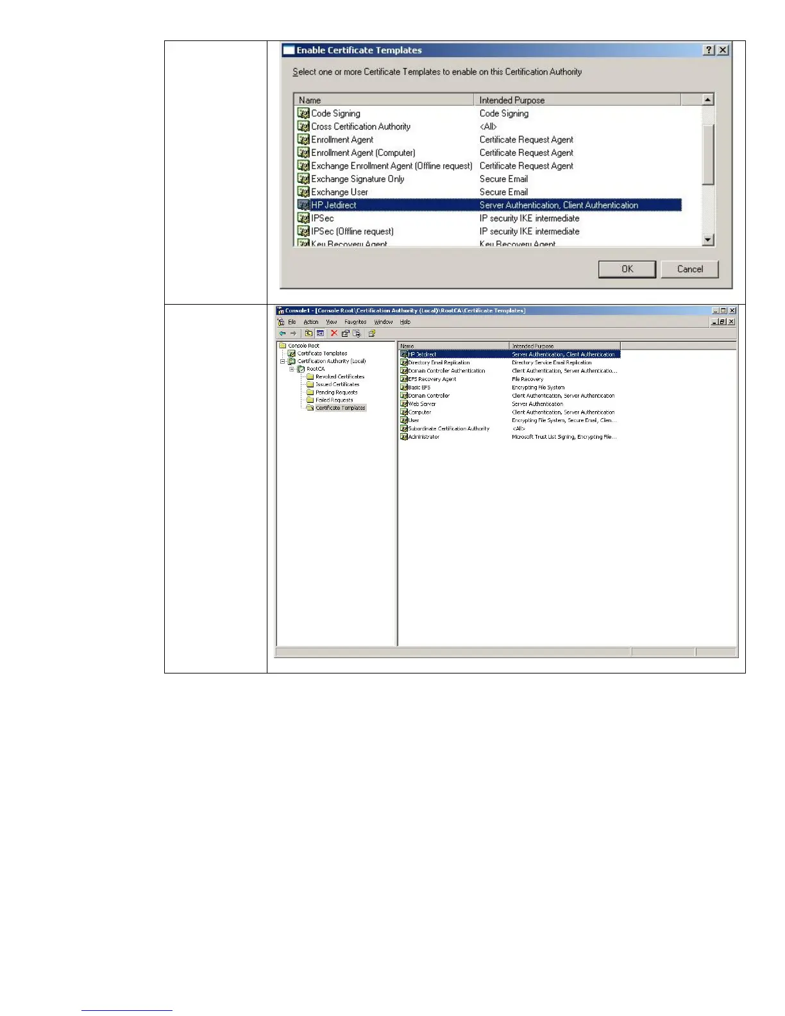Click the red X Delete toolbar icon

pos(334,334)
